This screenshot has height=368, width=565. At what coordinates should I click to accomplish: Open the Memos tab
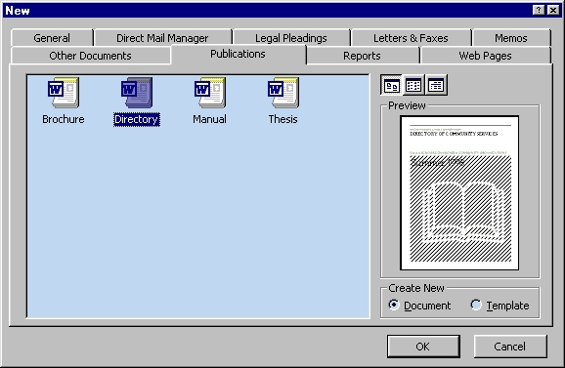pyautogui.click(x=511, y=38)
